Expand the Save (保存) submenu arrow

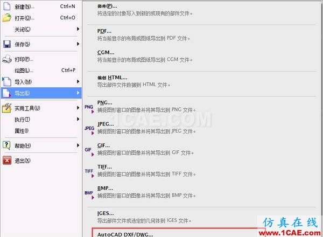78,44
